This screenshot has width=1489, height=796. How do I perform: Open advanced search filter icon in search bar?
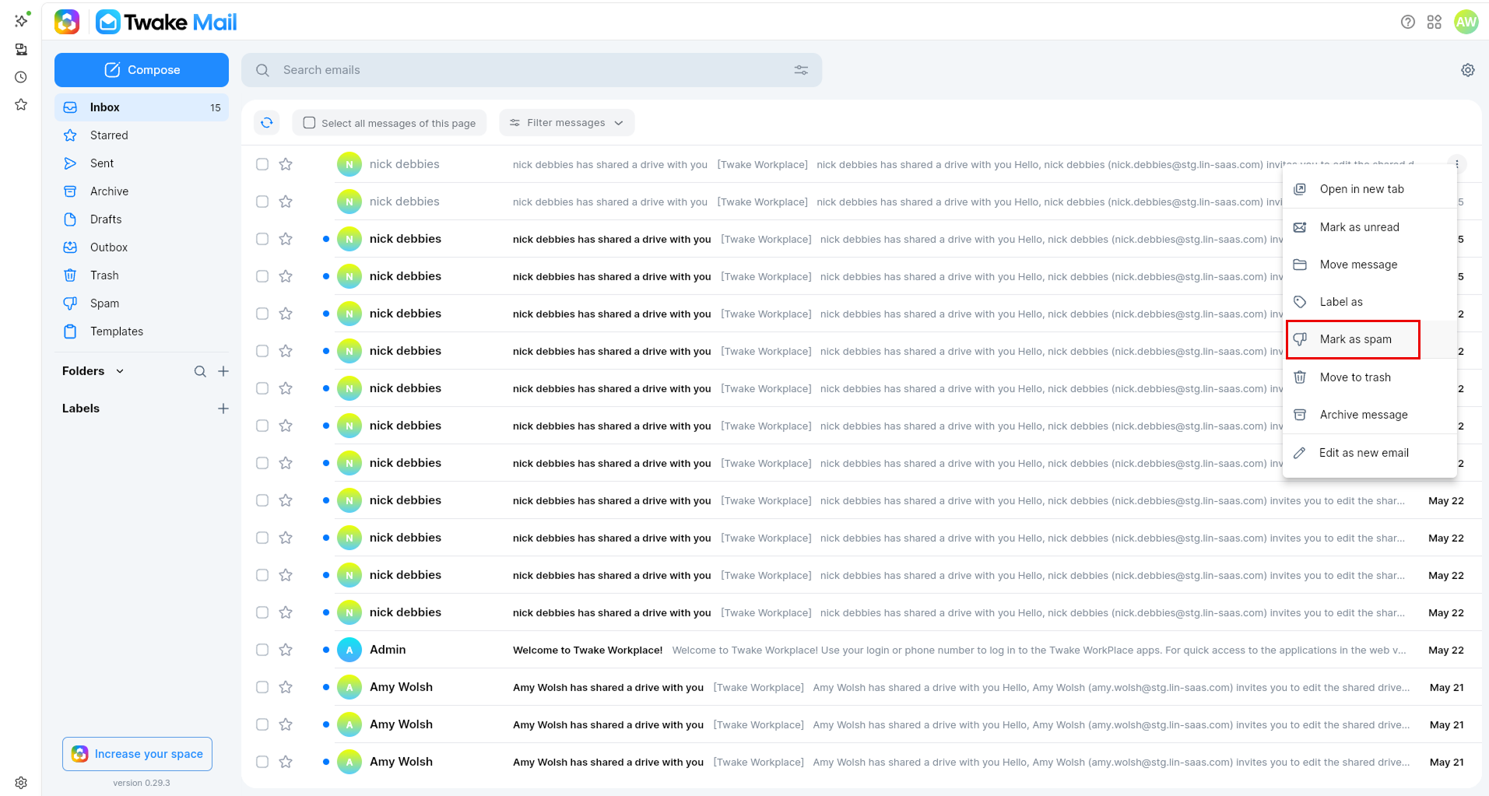pyautogui.click(x=801, y=70)
